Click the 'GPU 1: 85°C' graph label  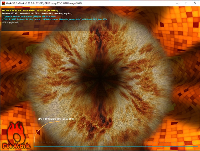tap(56, 119)
